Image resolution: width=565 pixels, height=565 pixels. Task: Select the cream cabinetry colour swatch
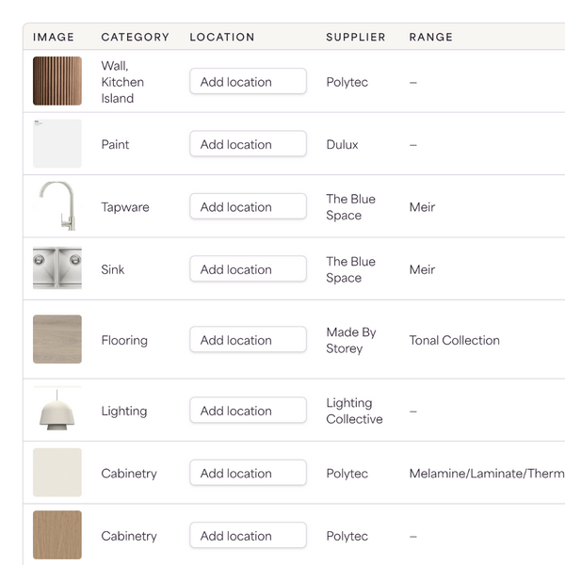[x=57, y=473]
